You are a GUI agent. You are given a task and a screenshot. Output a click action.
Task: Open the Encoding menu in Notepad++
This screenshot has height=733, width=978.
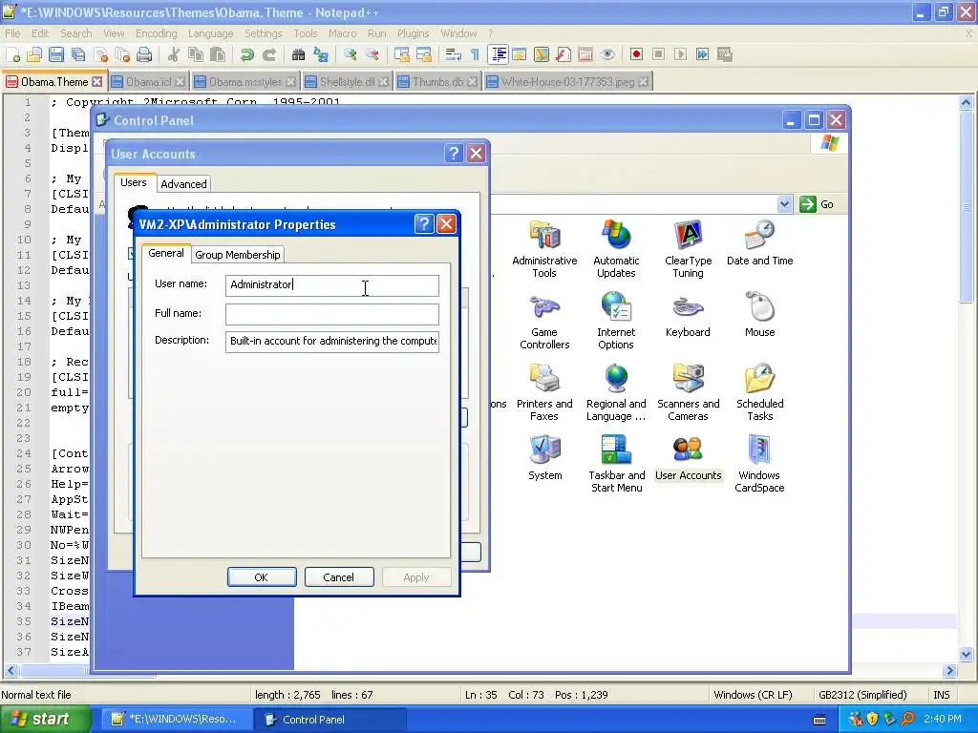(157, 33)
